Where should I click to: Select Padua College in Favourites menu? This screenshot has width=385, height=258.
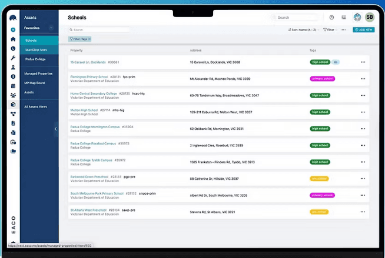39,59
